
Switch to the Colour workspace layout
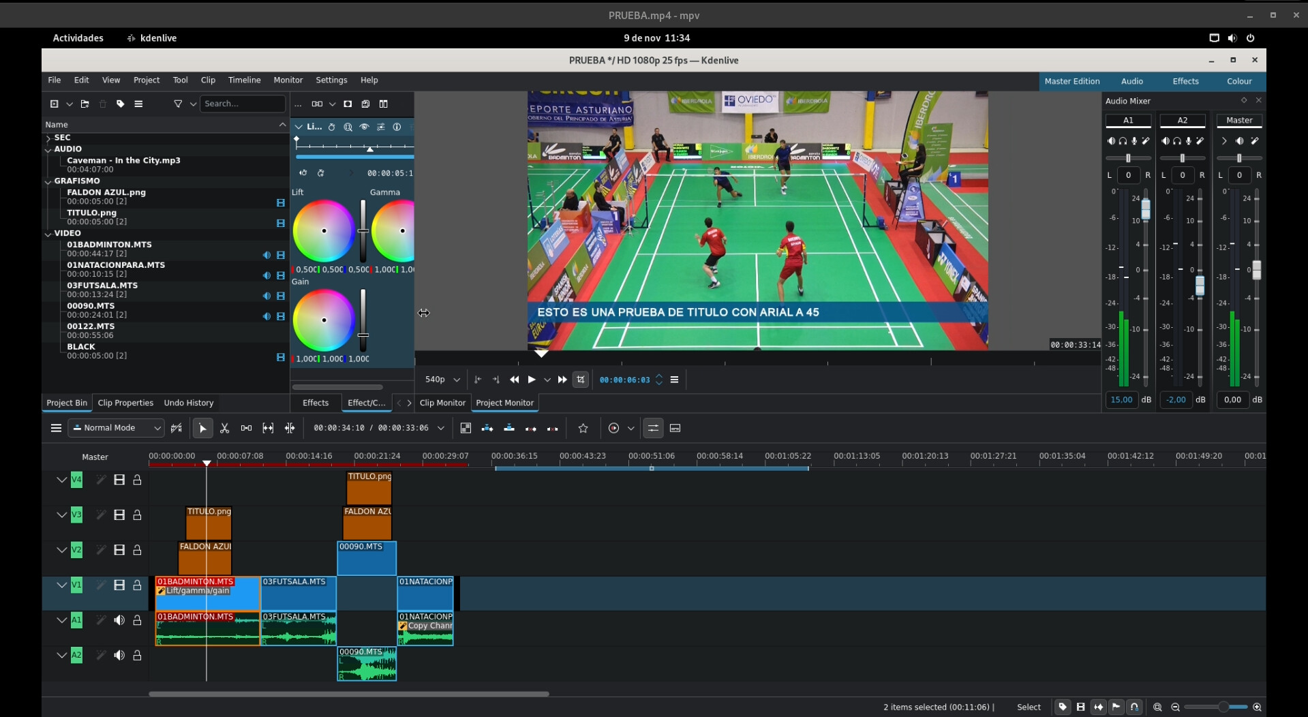[1238, 81]
